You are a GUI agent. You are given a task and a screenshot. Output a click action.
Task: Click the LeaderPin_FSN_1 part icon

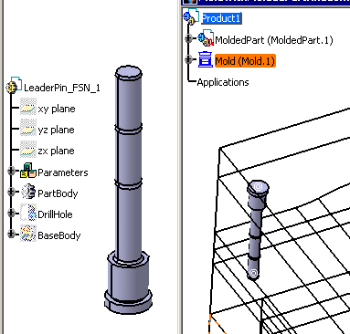(x=14, y=85)
